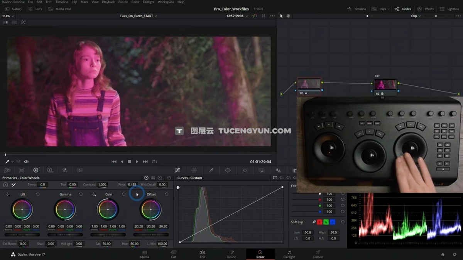Open the Color Warper palette

194,170
